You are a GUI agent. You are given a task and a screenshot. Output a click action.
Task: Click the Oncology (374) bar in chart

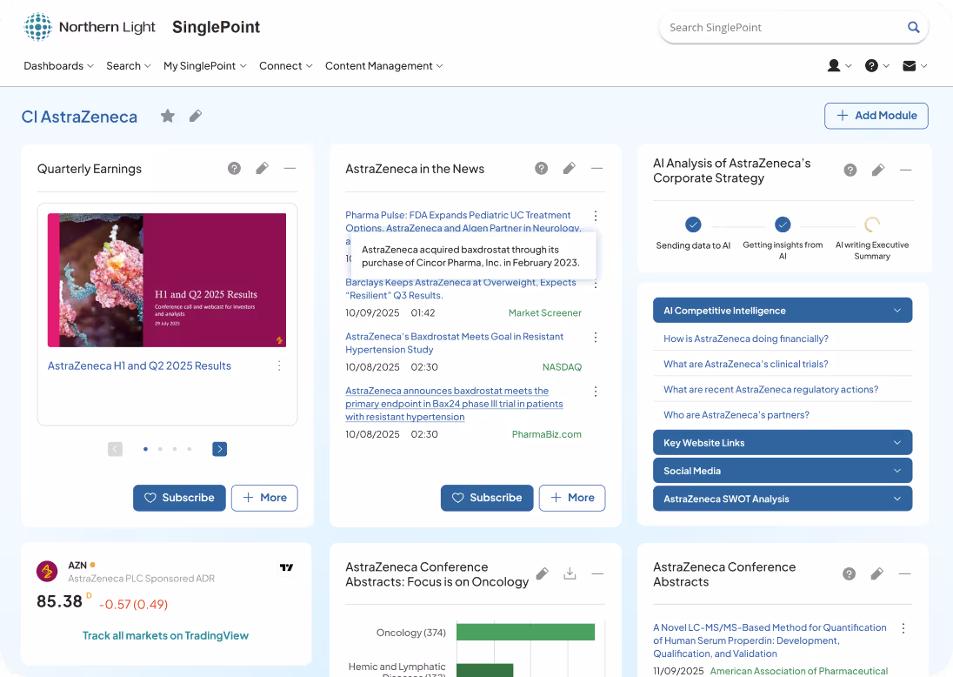coord(525,632)
